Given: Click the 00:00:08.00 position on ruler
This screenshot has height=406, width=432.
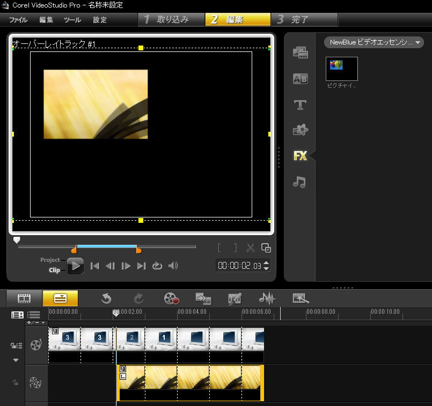Looking at the screenshot, I should (321, 312).
